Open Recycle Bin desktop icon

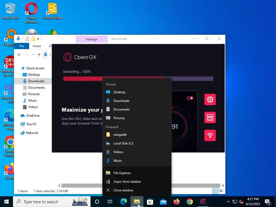coord(11,11)
